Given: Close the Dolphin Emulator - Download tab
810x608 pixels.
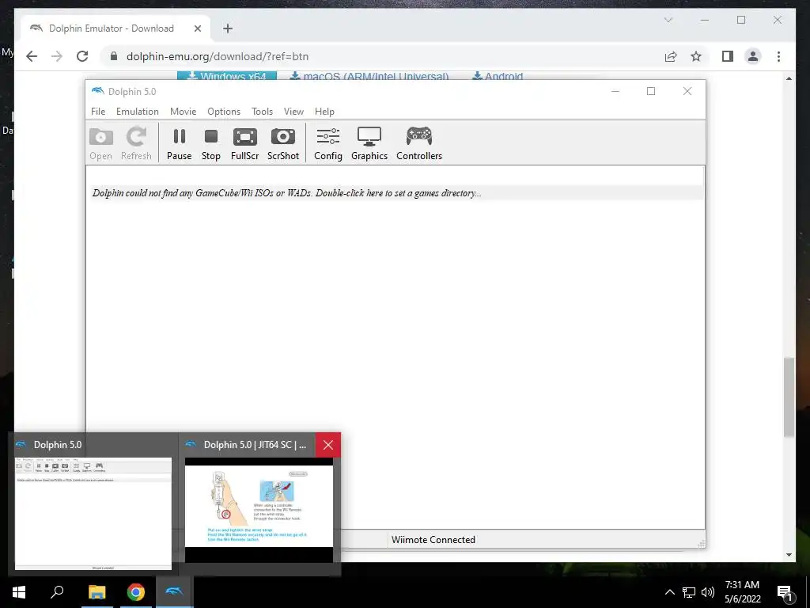Looking at the screenshot, I should (197, 28).
